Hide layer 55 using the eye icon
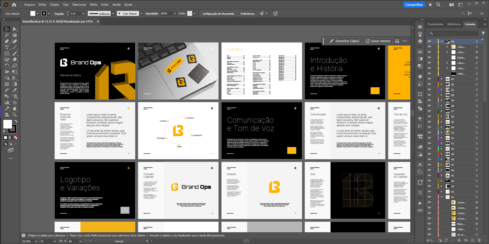Screen dimensions: 489x244 tap(429, 122)
